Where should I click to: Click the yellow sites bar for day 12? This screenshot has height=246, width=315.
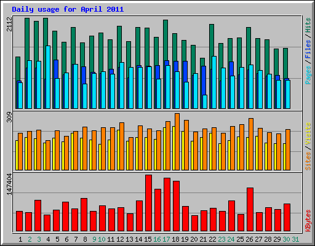pyautogui.click(x=118, y=150)
